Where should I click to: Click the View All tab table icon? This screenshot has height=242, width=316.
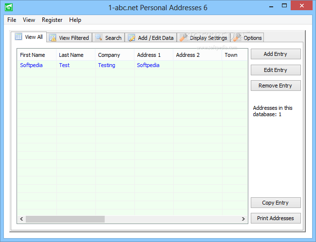19,36
